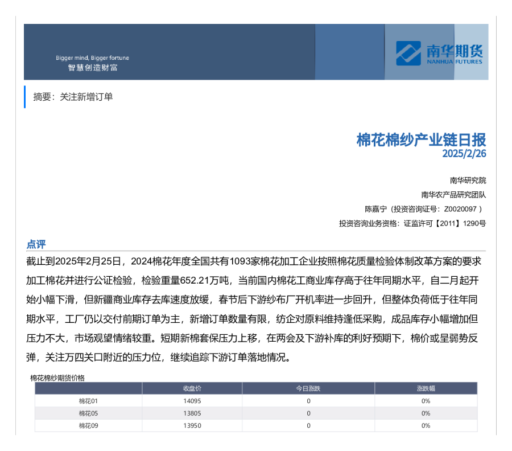
Task: Click the 涨跌幅 column header
Action: 426,388
